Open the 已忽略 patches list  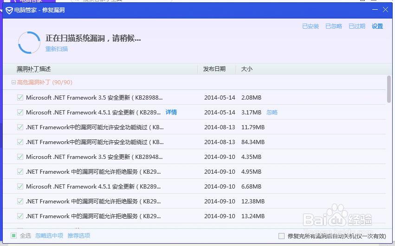click(334, 26)
